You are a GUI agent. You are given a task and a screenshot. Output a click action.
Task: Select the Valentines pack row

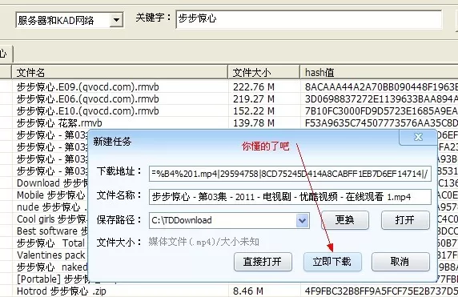point(51,255)
